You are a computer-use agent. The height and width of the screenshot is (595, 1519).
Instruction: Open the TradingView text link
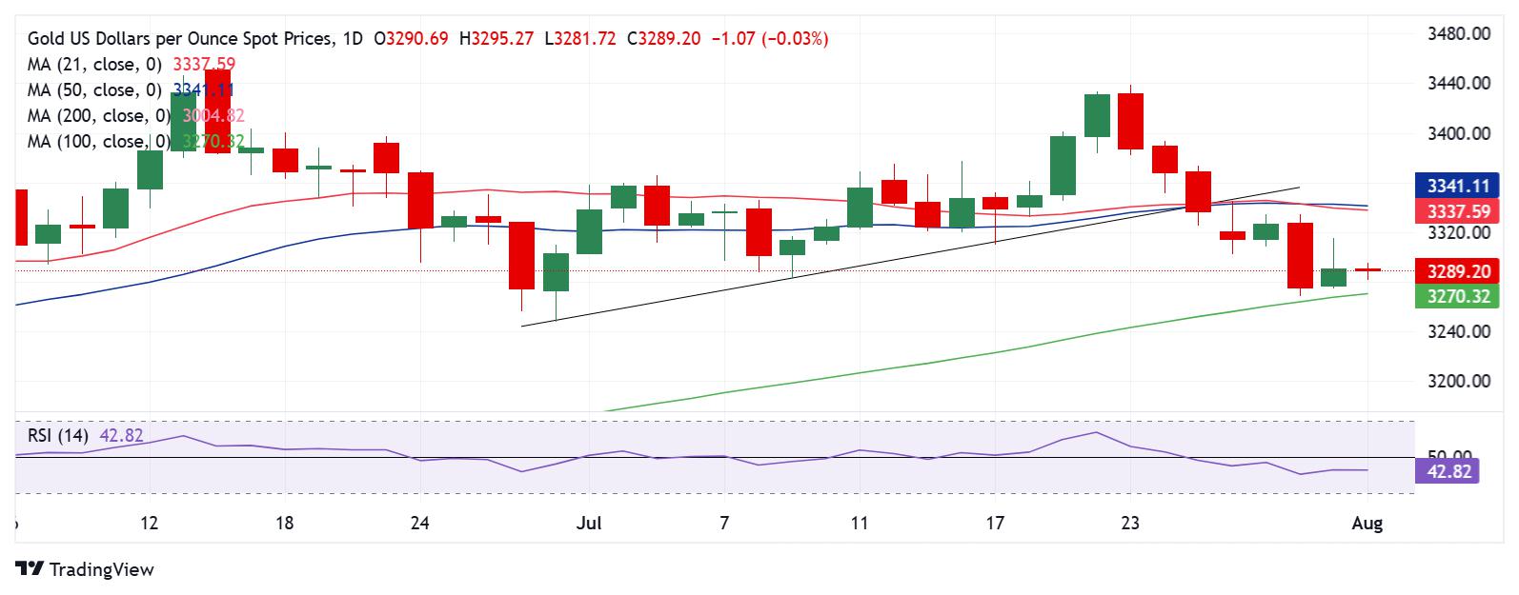point(101,569)
